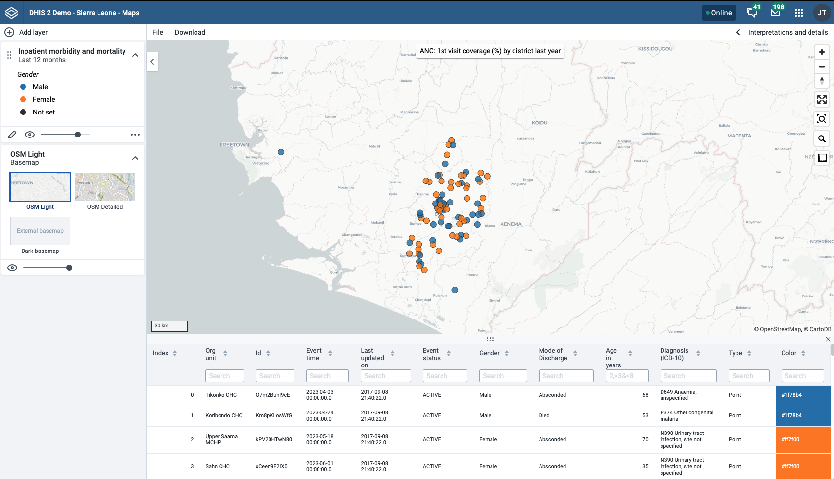Toggle visibility of Inpatient morbidity layer
Image resolution: width=834 pixels, height=479 pixels.
click(x=30, y=135)
